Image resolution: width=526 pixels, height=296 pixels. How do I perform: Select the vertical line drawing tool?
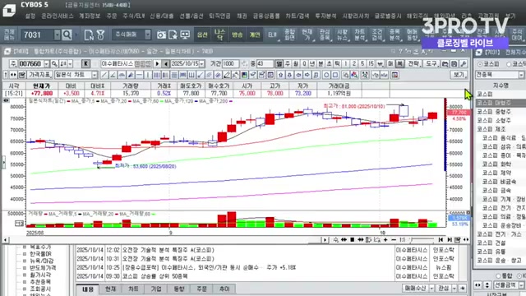(x=148, y=75)
